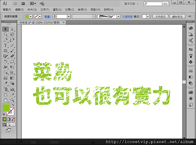The height and width of the screenshot is (145, 196).
Task: Select the Column Graph tool
Action: coord(12,89)
